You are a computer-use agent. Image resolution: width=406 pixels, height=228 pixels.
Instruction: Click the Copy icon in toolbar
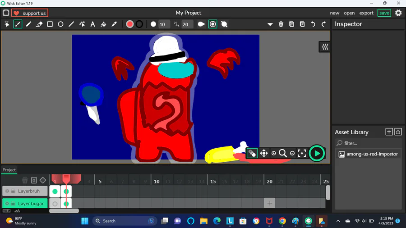coord(291,24)
